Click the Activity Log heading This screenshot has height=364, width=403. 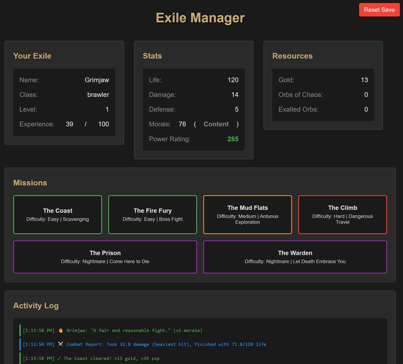36,305
